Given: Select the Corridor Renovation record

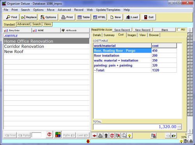Looking at the screenshot, I should click(x=46, y=46).
